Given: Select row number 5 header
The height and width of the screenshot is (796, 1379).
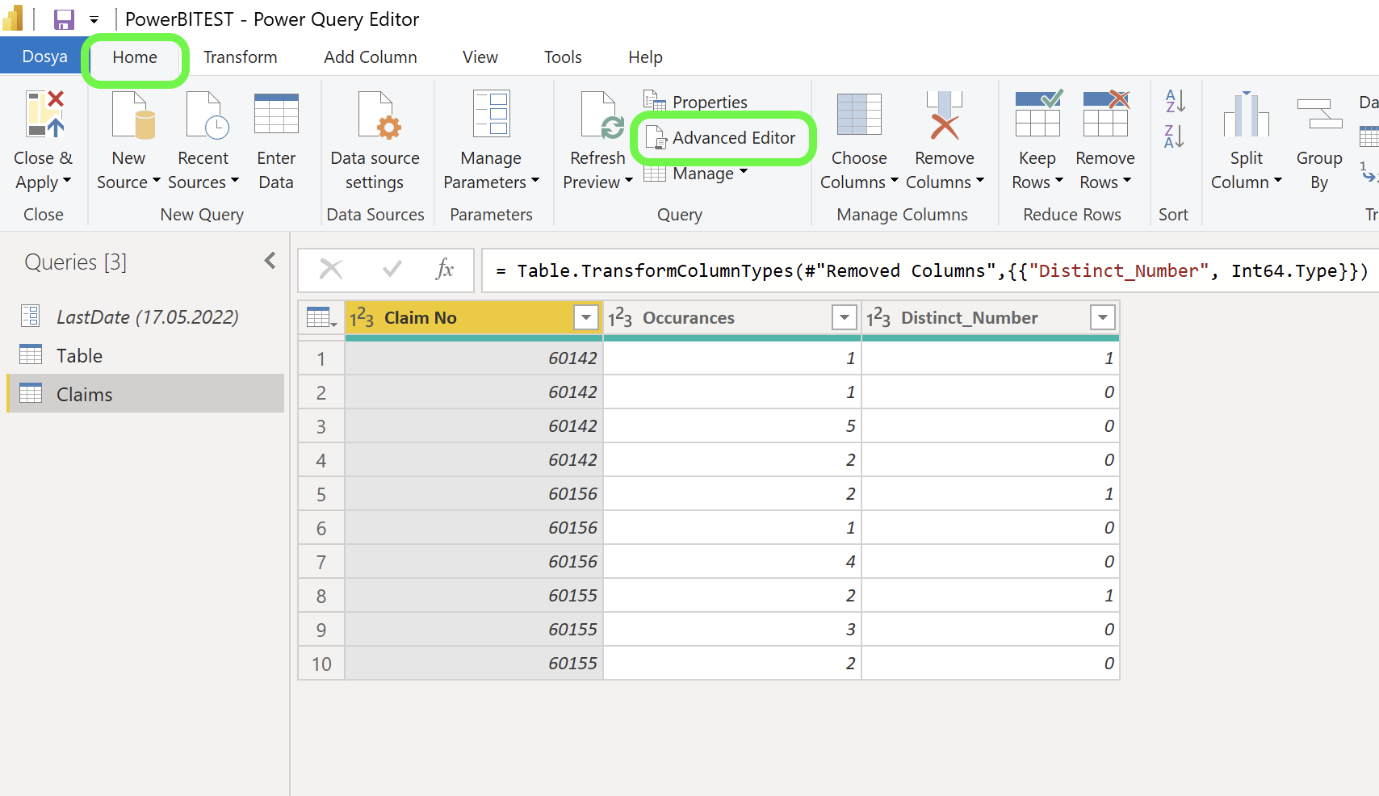Looking at the screenshot, I should pos(321,494).
